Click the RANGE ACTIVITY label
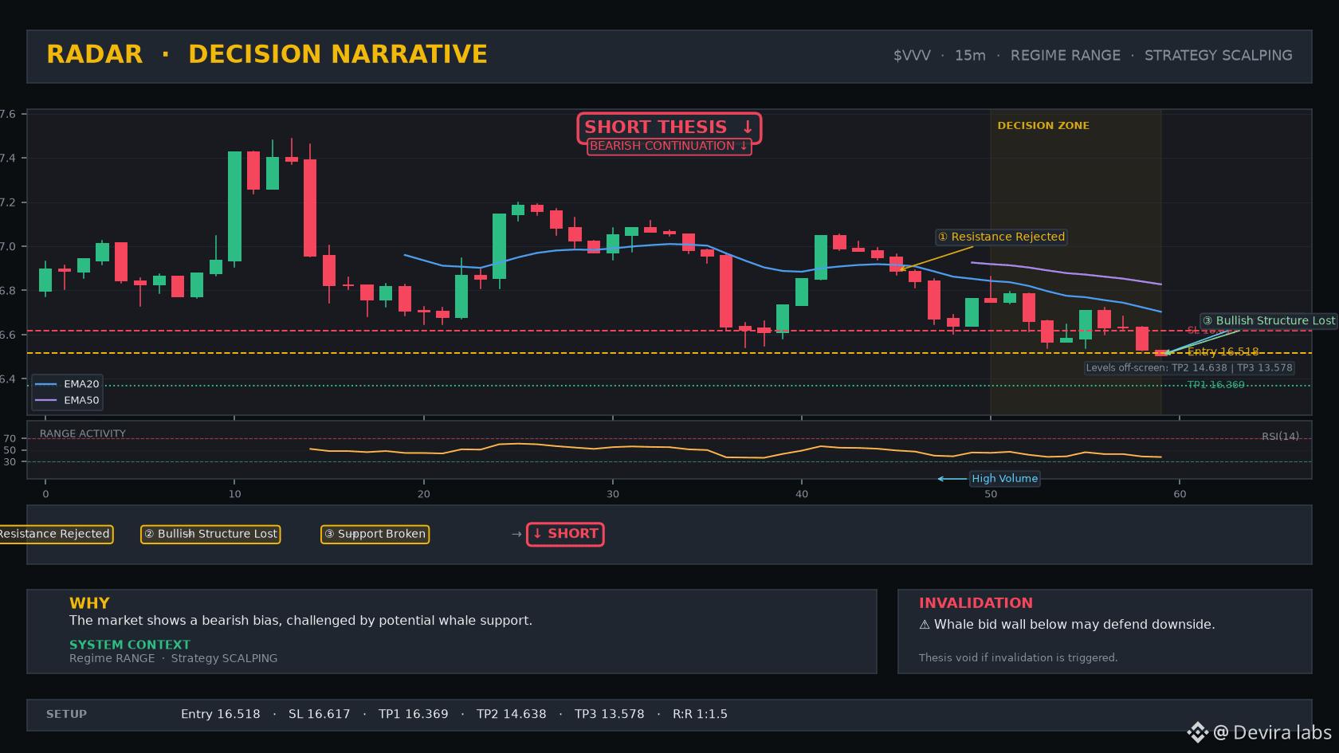The width and height of the screenshot is (1339, 753). coord(83,433)
